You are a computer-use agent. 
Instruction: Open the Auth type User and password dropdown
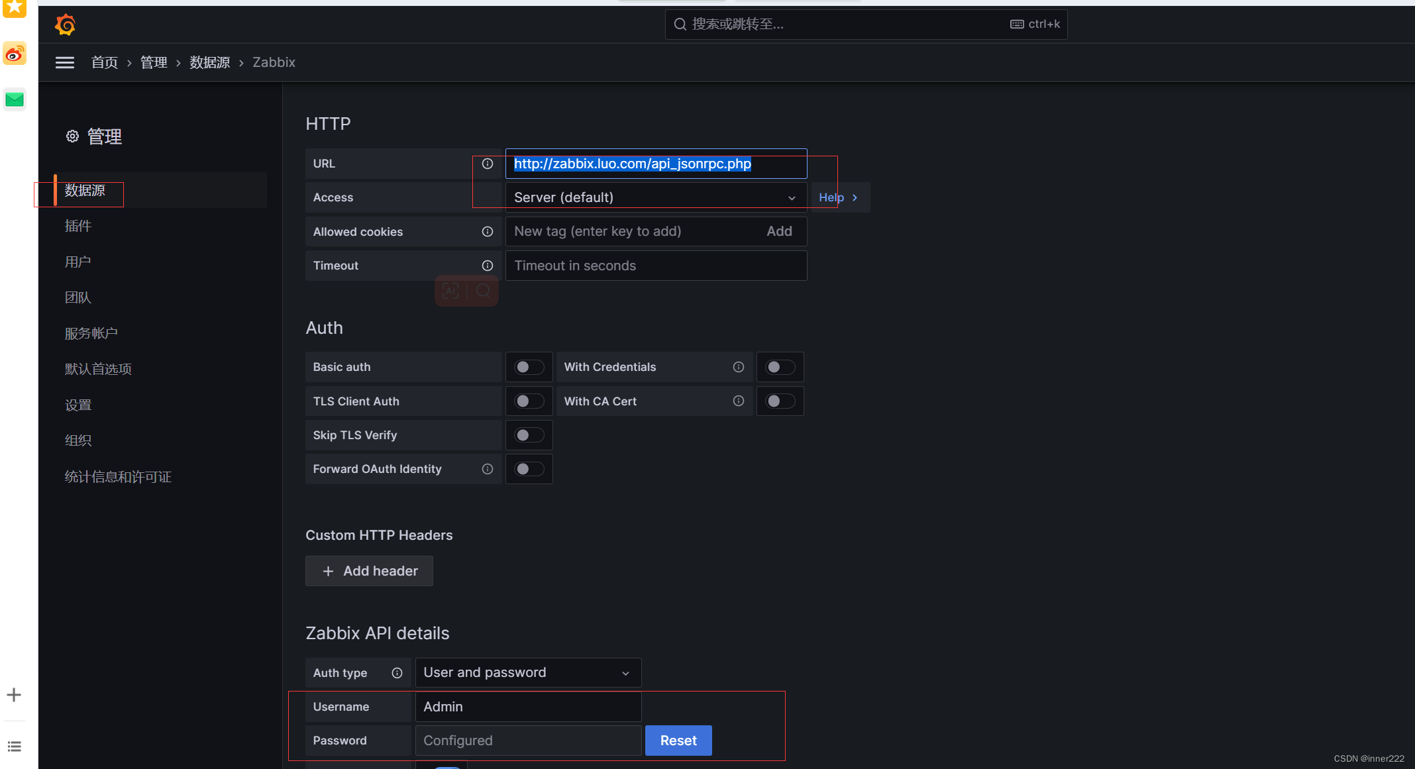click(528, 673)
